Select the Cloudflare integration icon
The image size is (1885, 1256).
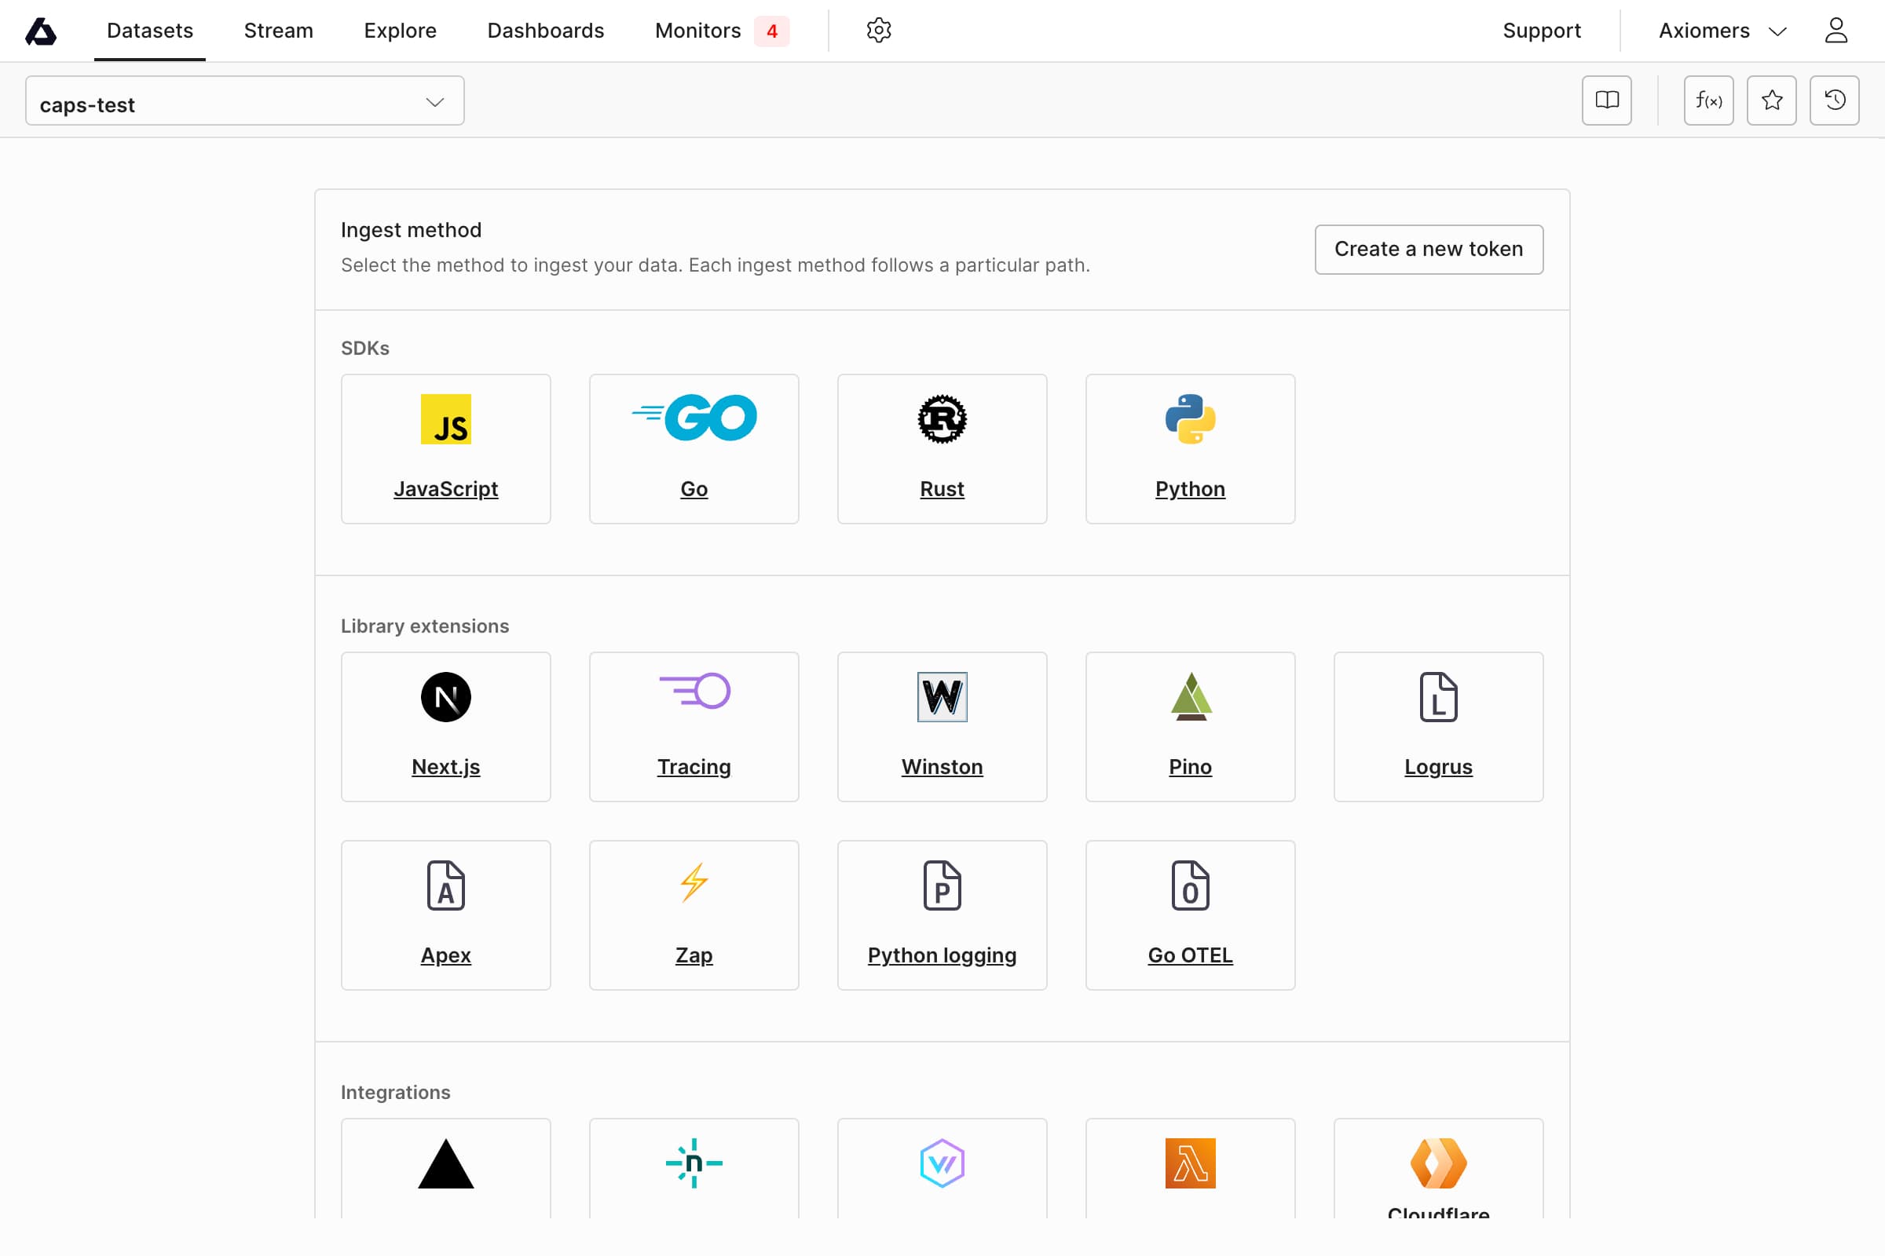[x=1438, y=1163]
